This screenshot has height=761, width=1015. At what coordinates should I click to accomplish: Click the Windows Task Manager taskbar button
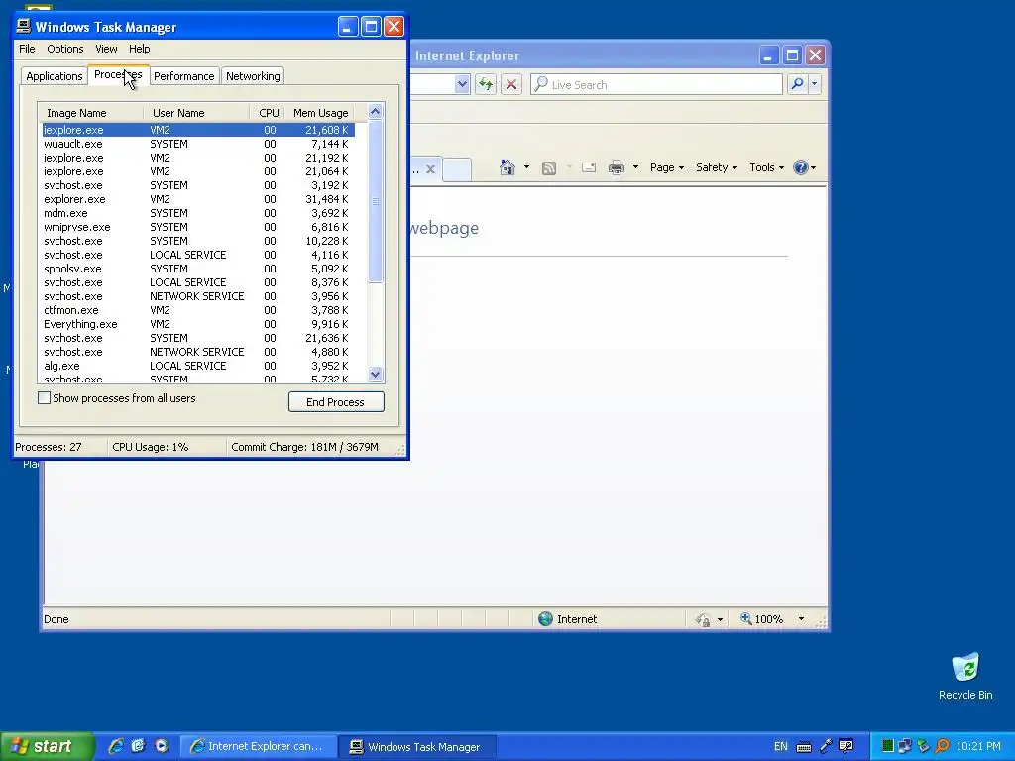[x=417, y=746]
